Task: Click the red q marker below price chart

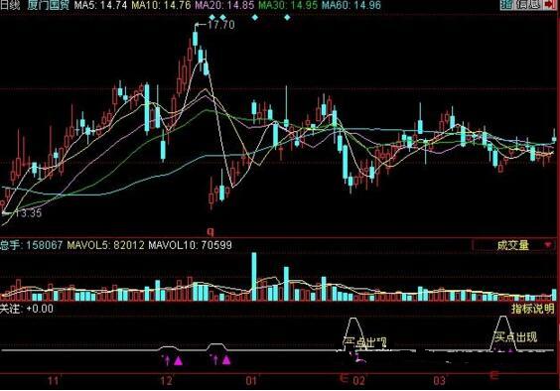Action: [x=210, y=232]
